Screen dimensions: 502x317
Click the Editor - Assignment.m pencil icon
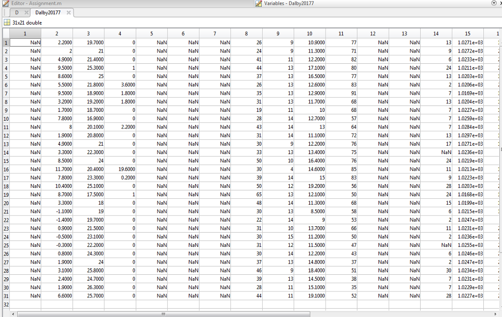5,3
